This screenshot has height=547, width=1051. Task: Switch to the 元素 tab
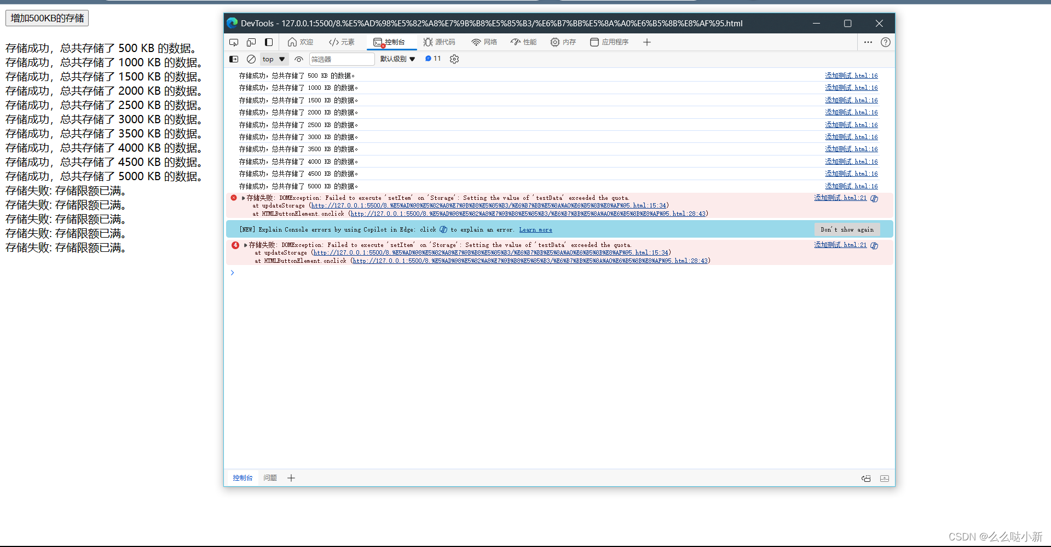tap(342, 42)
